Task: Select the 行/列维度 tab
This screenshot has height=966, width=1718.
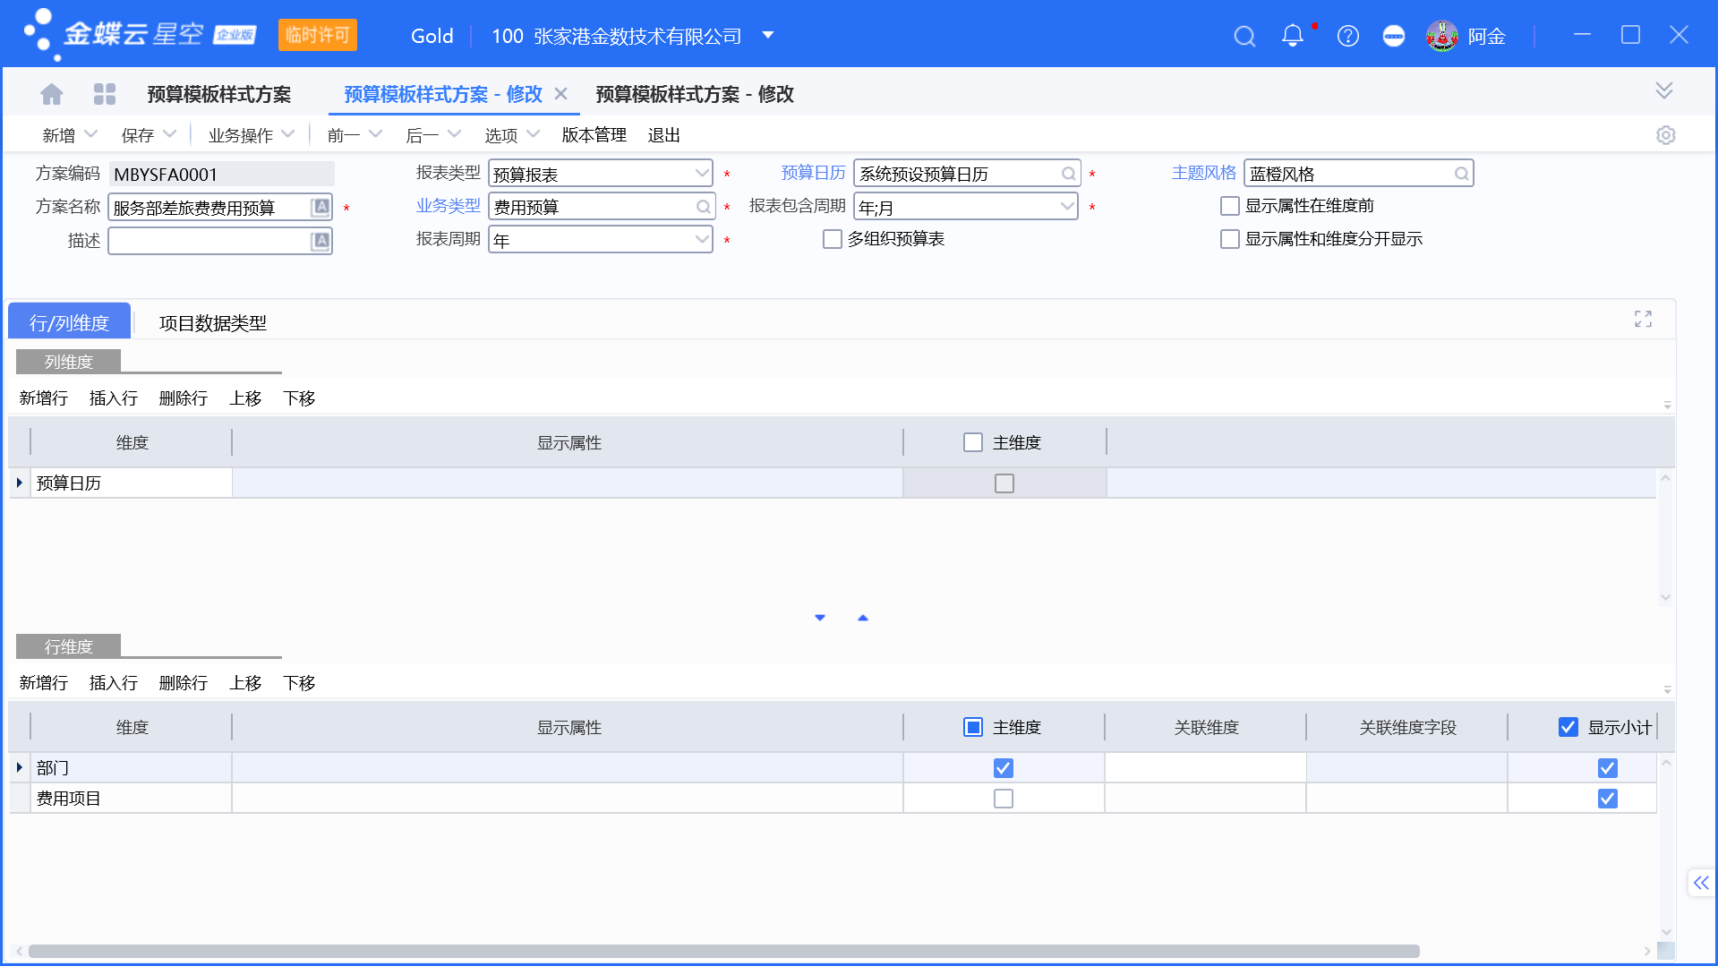Action: click(69, 321)
